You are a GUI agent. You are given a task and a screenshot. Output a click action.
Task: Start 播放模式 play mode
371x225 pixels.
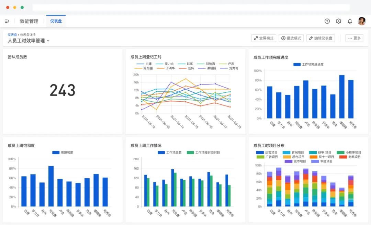[x=291, y=38]
